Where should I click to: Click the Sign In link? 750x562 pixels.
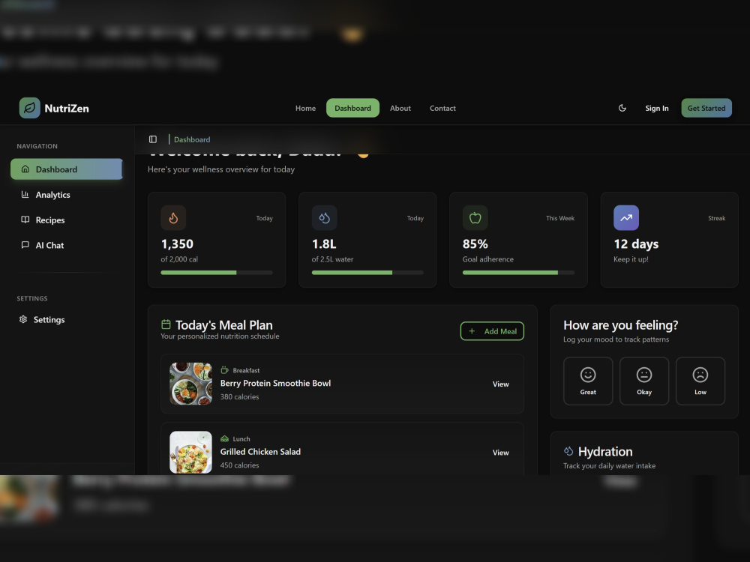(x=657, y=108)
